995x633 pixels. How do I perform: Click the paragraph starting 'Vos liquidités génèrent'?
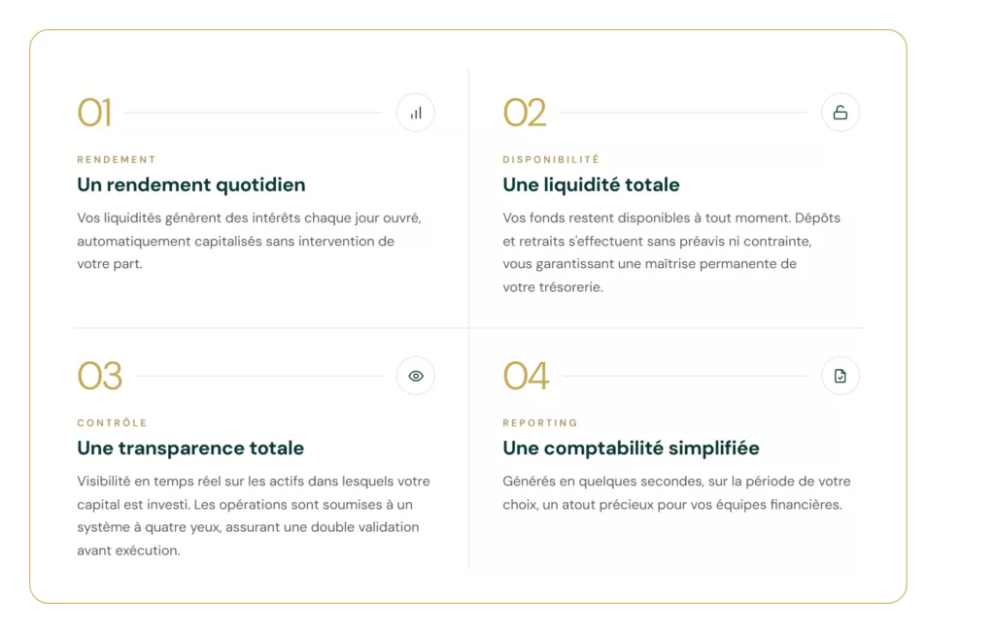(250, 241)
